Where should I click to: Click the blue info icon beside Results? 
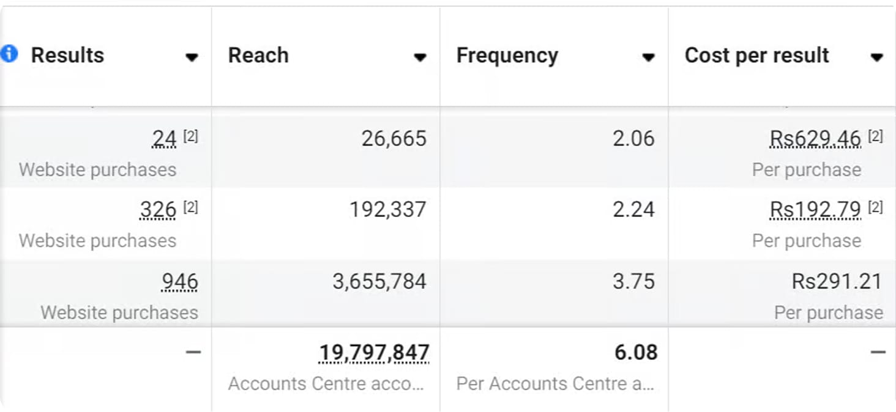click(x=9, y=54)
